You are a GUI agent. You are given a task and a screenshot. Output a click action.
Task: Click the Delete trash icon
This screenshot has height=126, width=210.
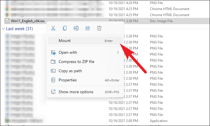[99, 28]
